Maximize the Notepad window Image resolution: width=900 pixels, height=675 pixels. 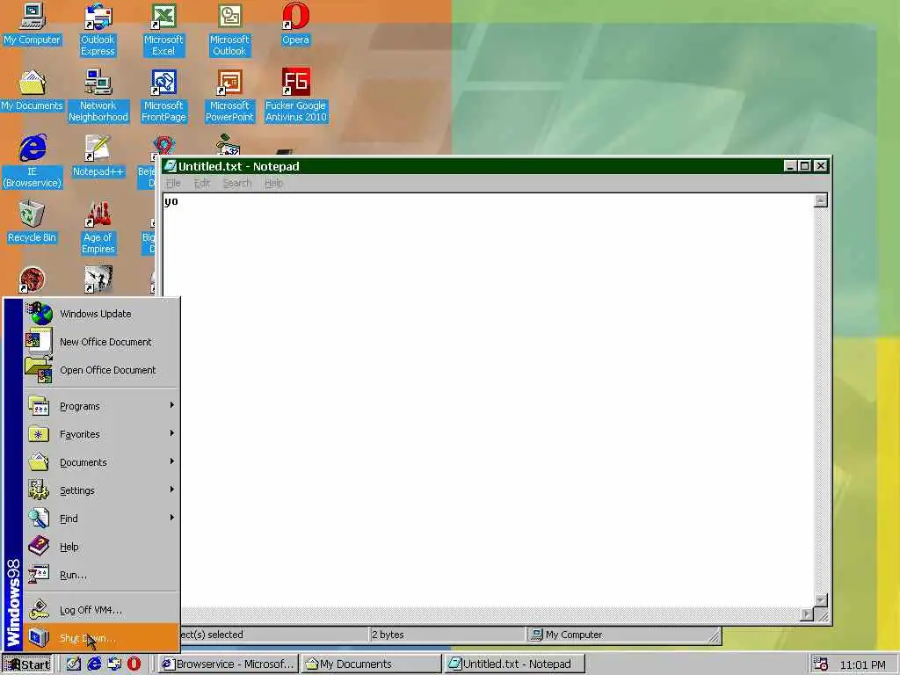(805, 166)
